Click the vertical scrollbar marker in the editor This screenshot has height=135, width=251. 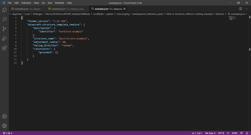250,49
